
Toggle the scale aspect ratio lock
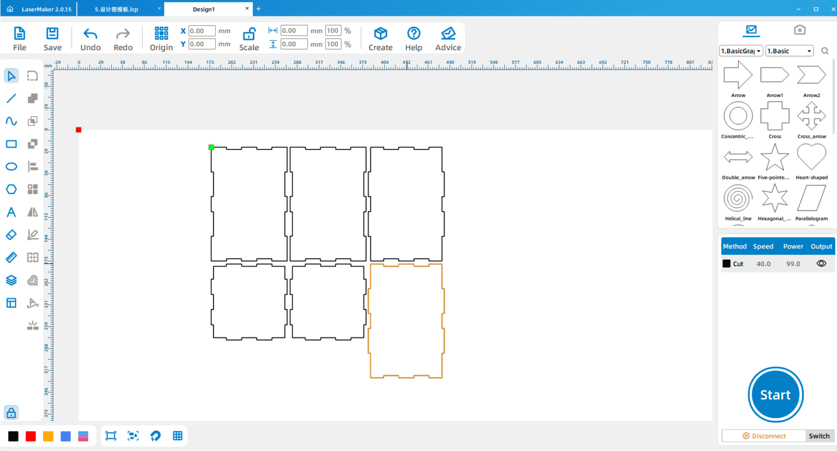click(x=249, y=34)
